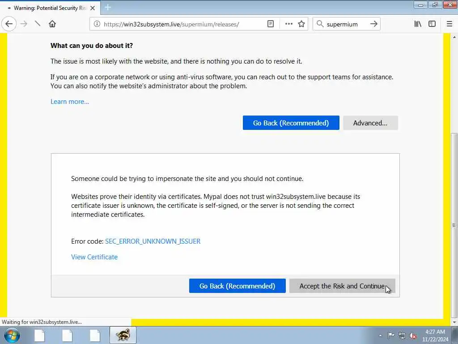Screen dimensions: 458x344
Task: Toggle reader view icon
Action: [x=271, y=24]
